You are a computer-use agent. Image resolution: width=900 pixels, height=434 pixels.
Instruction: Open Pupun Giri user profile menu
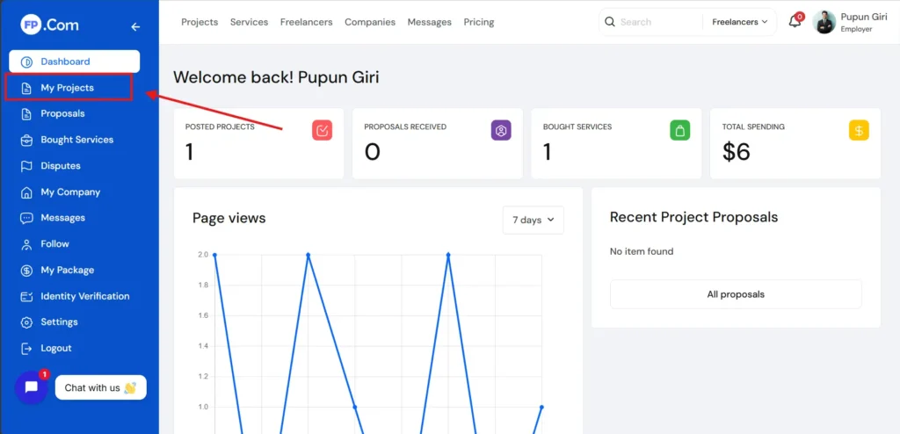click(x=850, y=22)
